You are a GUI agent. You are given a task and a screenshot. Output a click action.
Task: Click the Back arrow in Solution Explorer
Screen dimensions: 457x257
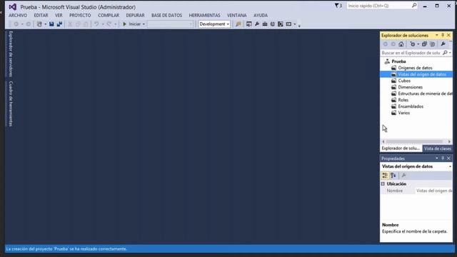pos(386,44)
